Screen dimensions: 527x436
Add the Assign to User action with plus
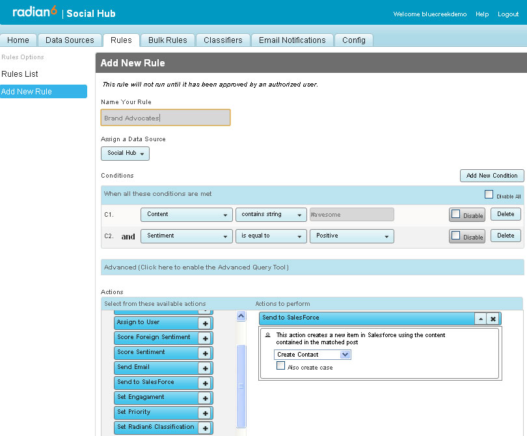205,323
